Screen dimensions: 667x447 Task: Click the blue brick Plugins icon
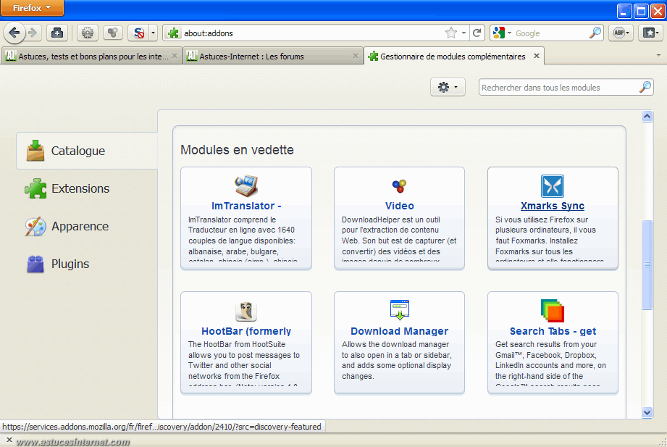[x=35, y=264]
